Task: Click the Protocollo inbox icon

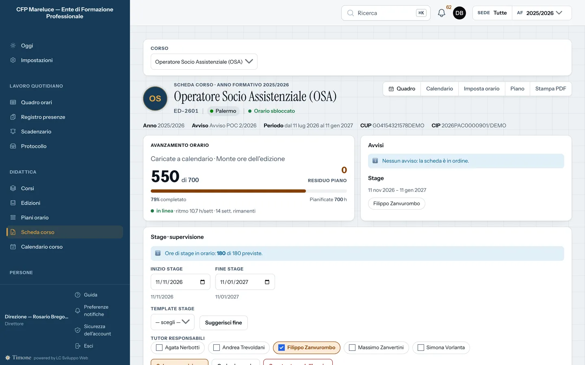Action: (13, 146)
